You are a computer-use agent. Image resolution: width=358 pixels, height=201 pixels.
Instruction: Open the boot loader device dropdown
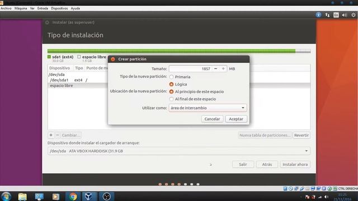click(x=179, y=151)
